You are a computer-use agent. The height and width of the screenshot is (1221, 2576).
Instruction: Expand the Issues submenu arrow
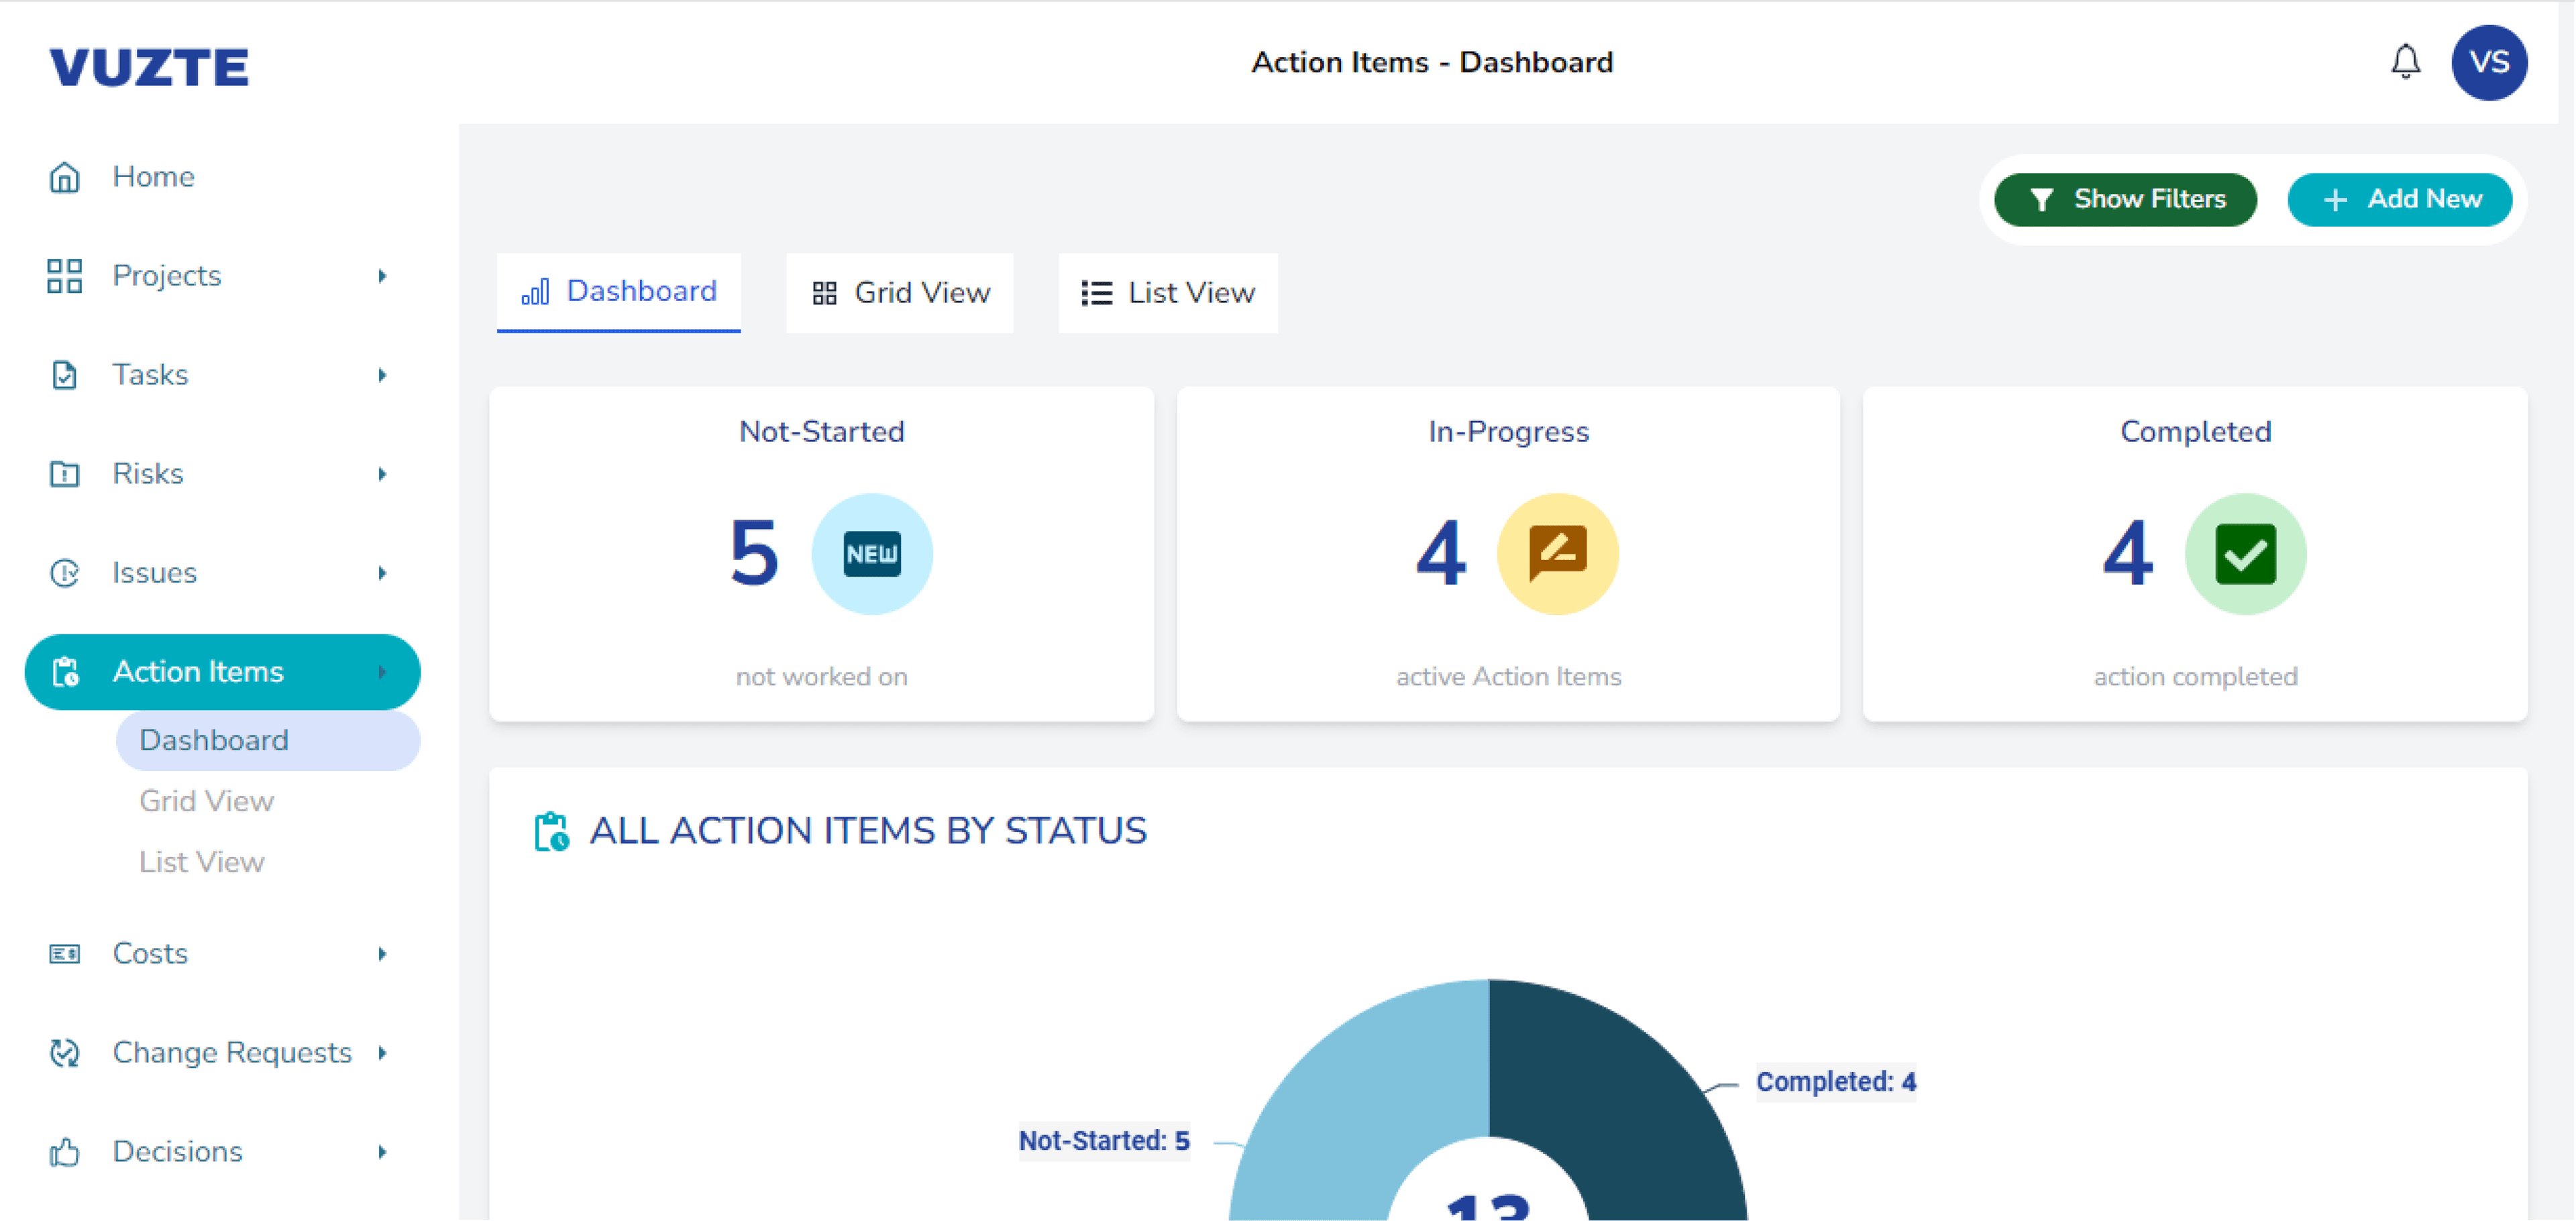382,573
